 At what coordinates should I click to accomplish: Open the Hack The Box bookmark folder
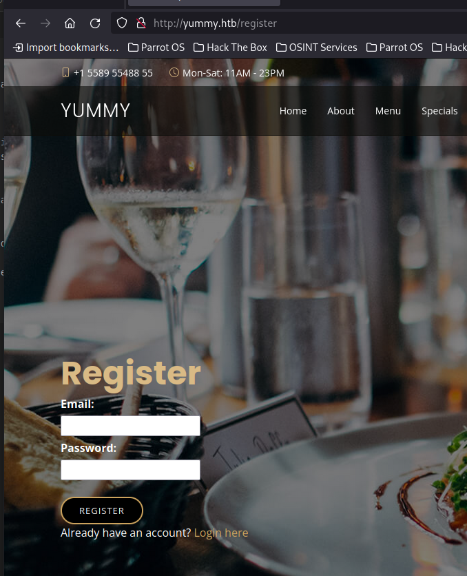point(230,48)
